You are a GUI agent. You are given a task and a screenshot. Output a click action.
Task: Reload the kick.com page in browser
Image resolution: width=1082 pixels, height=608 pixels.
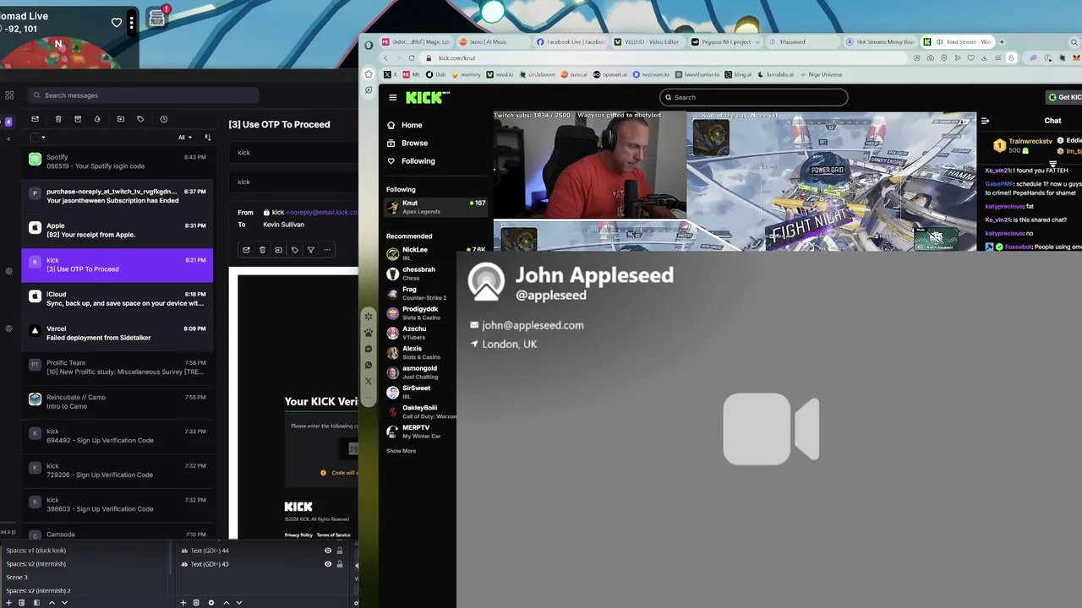coord(412,58)
